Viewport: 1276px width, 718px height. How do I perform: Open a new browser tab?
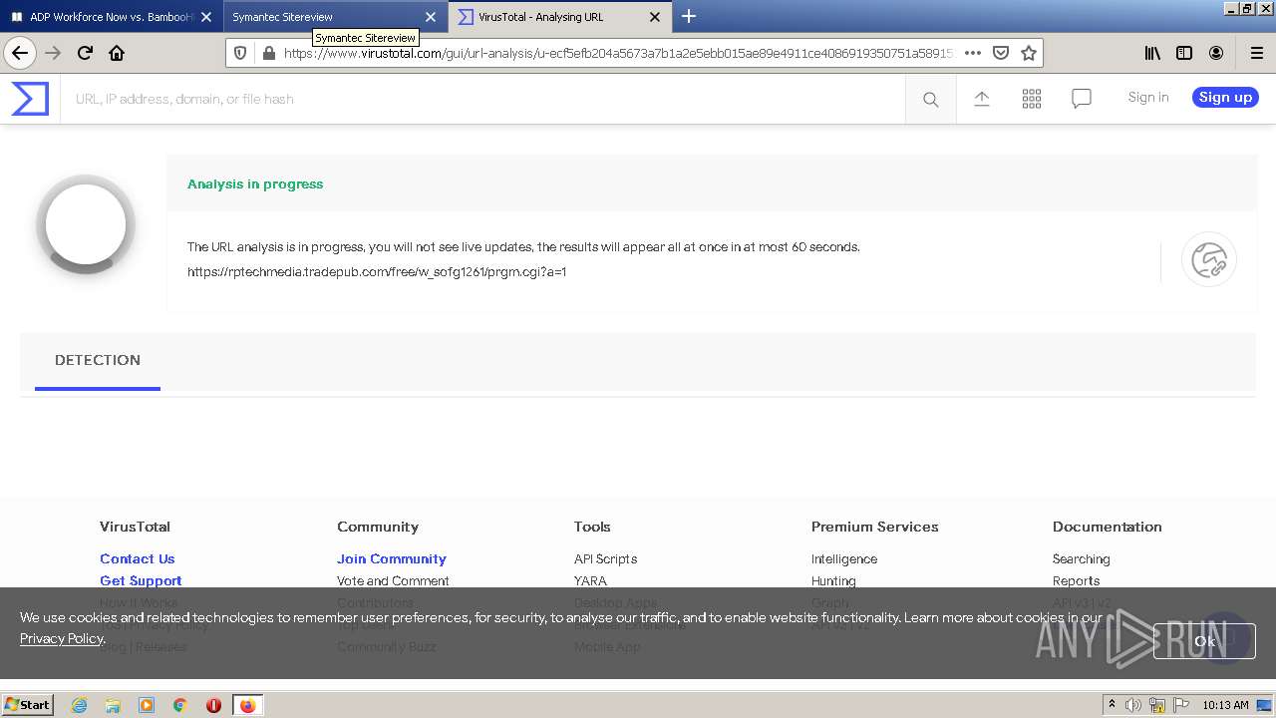coord(689,16)
